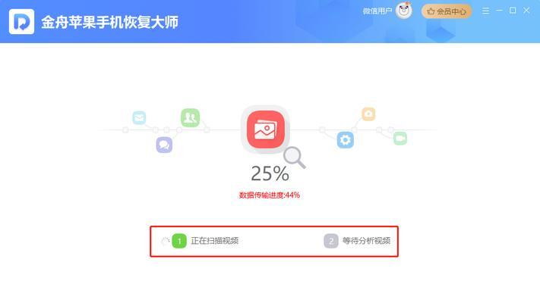The image size is (540, 303).
Task: Click the 25% scan progress value
Action: tap(270, 173)
